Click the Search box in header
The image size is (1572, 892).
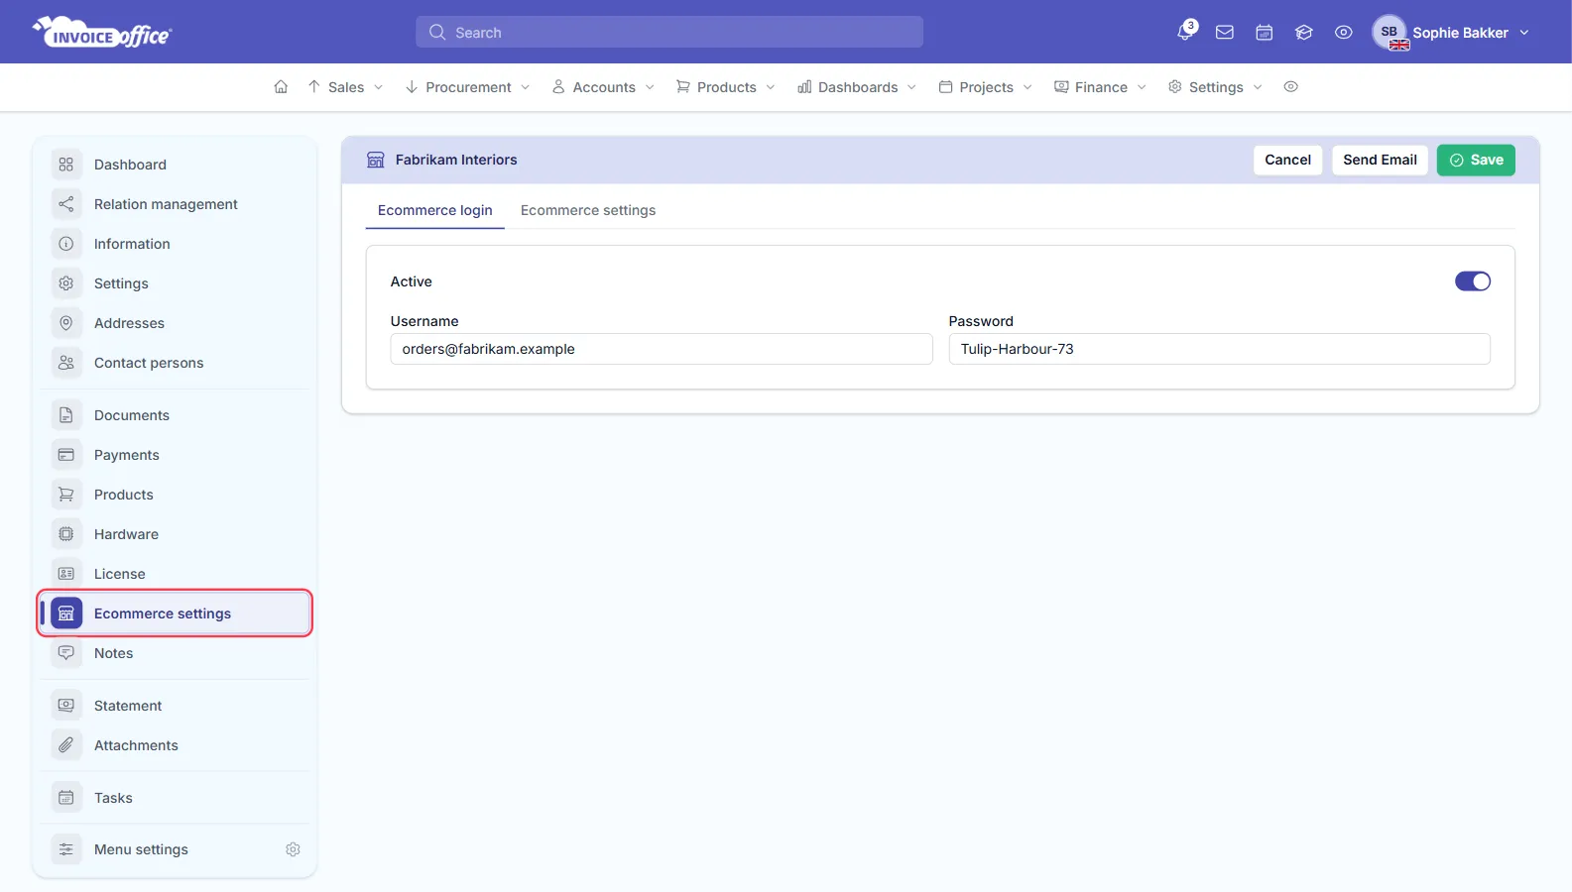[x=669, y=33]
